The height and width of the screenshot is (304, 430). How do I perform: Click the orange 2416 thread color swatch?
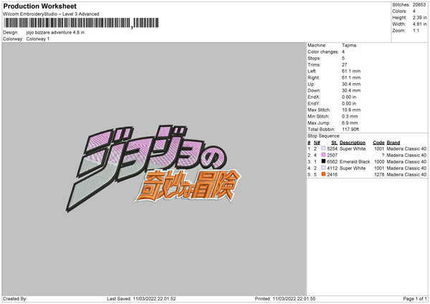(324, 174)
